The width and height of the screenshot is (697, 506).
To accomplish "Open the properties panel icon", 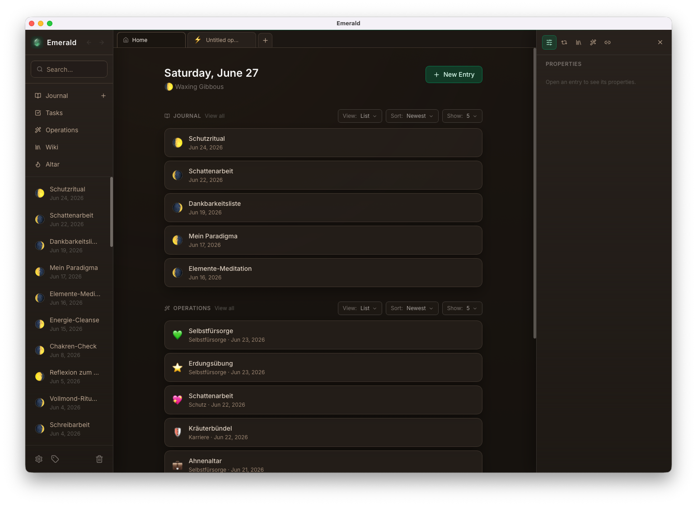I will coord(549,42).
